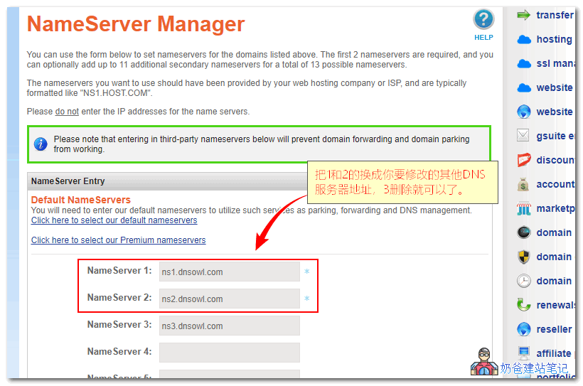
Task: Focus the NameServer 2 text box
Action: click(229, 299)
